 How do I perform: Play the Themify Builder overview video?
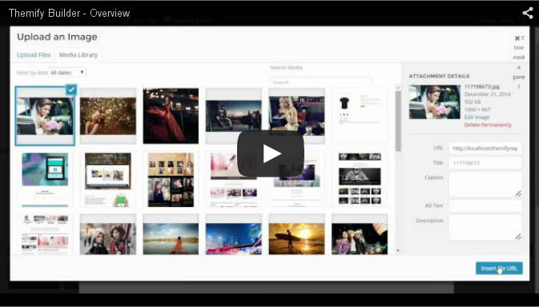(x=270, y=154)
